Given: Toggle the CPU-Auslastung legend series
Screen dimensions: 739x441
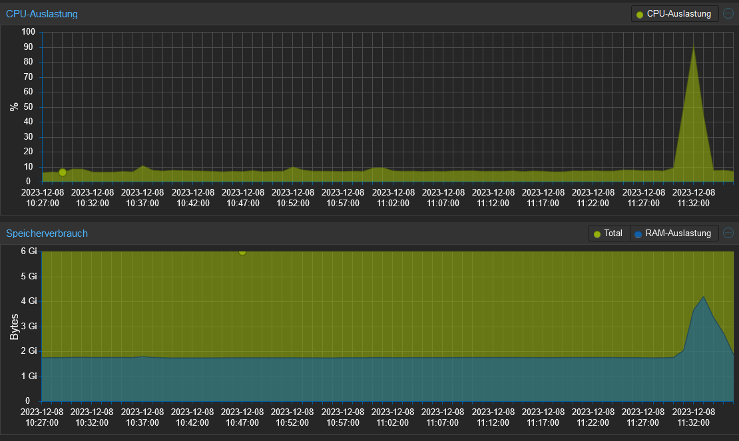Looking at the screenshot, I should point(674,14).
